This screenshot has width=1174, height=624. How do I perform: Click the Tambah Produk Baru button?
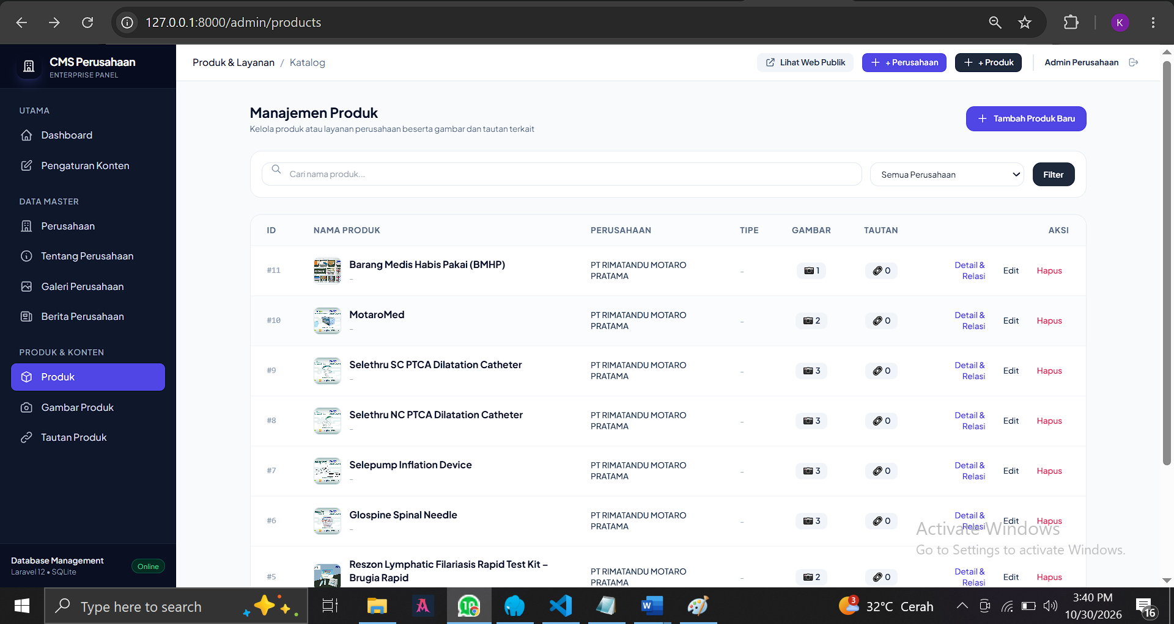(1026, 118)
